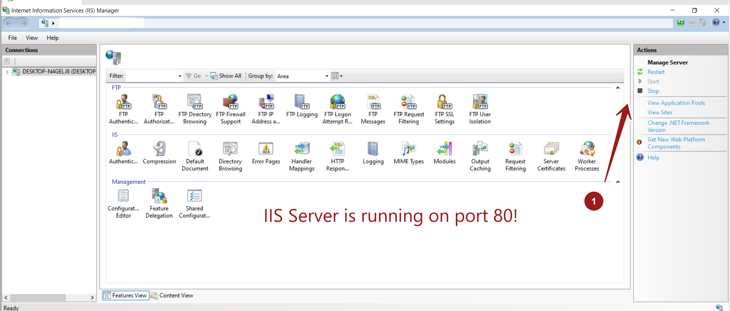Switch to Features View tab
730x311 pixels.
click(125, 295)
